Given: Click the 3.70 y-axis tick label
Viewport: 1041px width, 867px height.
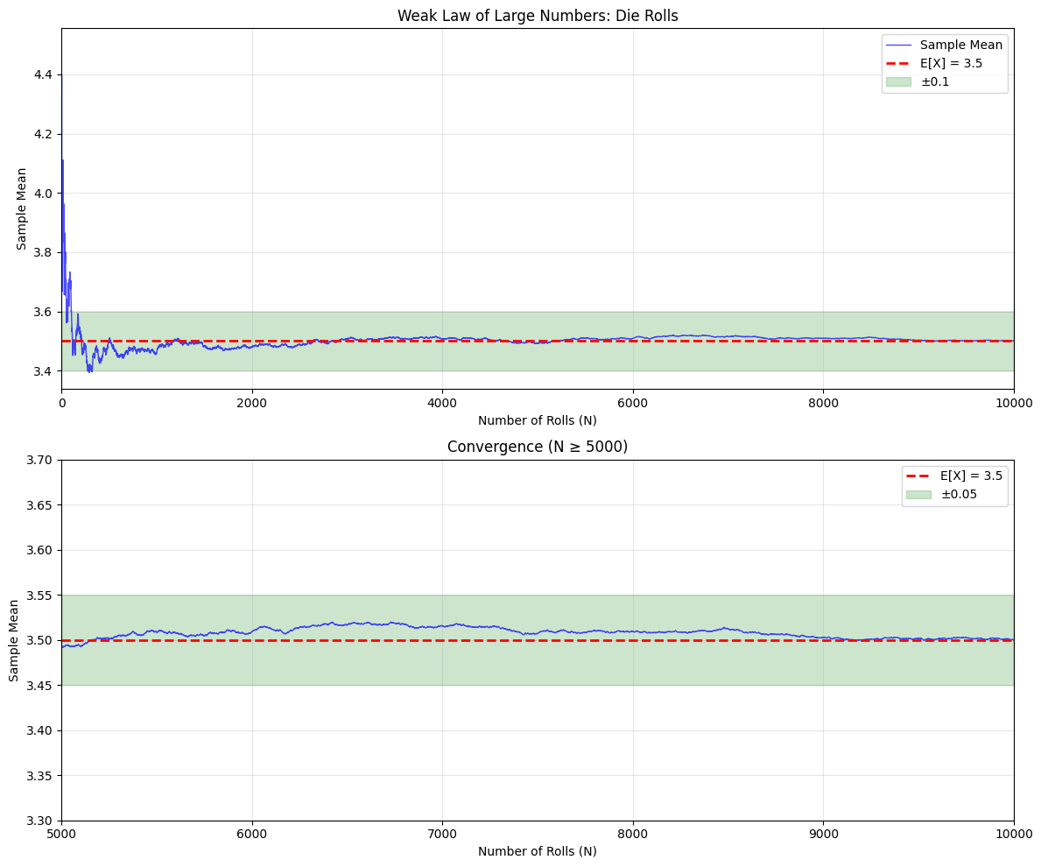Looking at the screenshot, I should [40, 460].
